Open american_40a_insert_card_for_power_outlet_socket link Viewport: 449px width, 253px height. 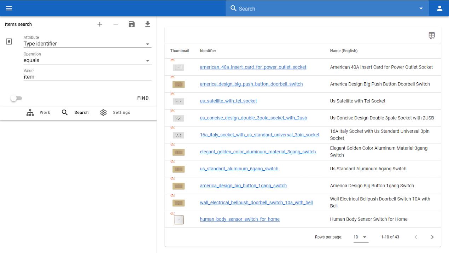253,67
